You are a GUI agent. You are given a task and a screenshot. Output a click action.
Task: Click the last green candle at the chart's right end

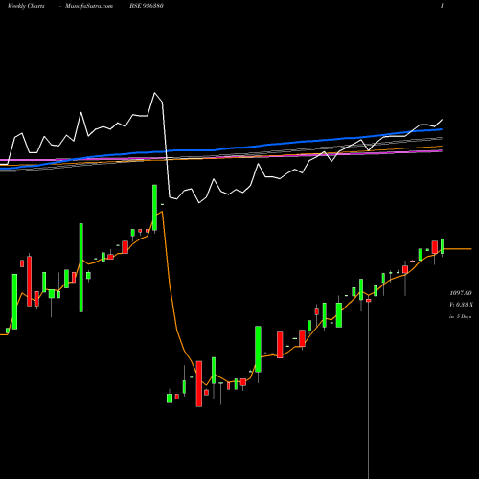443,246
